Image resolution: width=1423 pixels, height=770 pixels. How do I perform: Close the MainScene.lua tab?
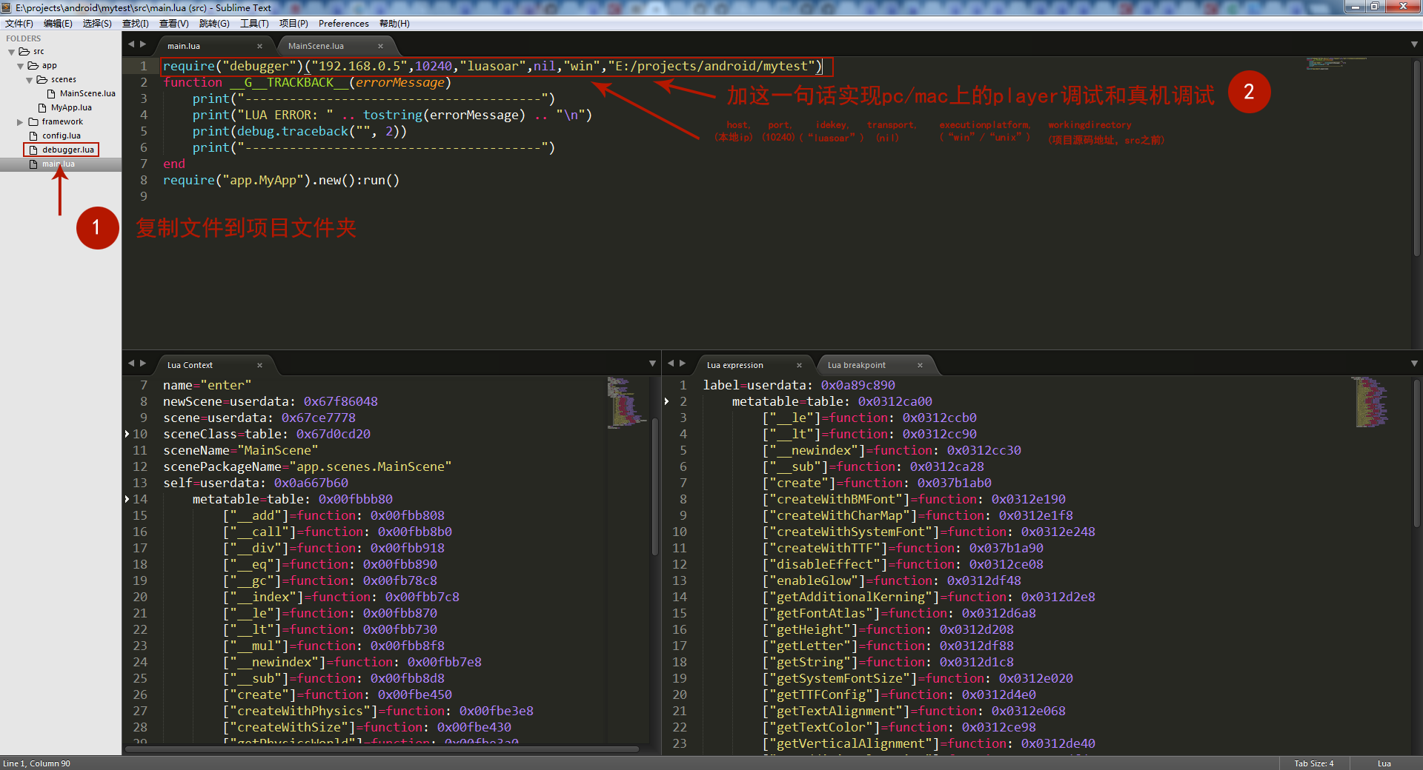[x=381, y=46]
